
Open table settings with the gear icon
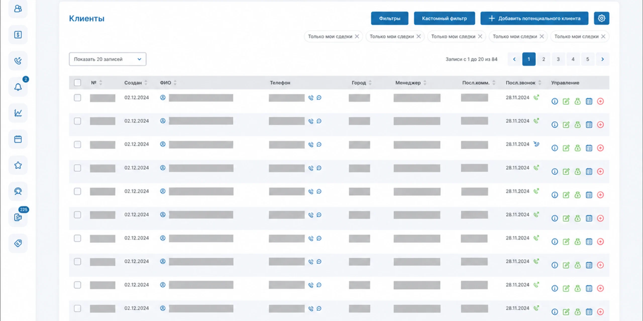pos(602,18)
